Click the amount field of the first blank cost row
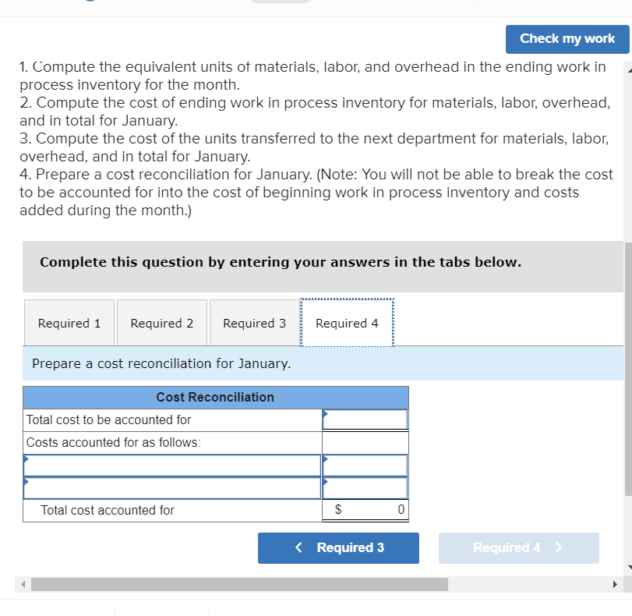This screenshot has width=632, height=616. coord(366,465)
